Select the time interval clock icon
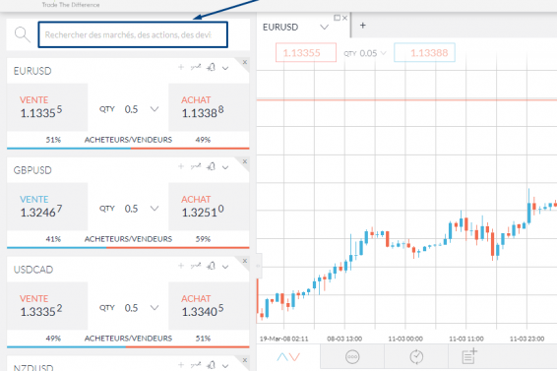Image resolution: width=557 pixels, height=371 pixels. pyautogui.click(x=416, y=357)
